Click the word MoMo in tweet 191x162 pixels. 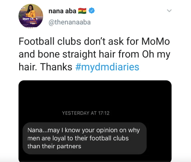click(156, 42)
